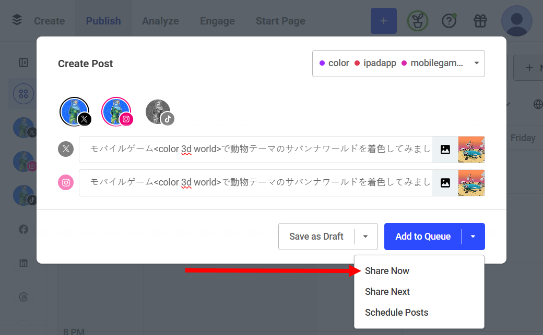Select the X channel in sidebar

24,128
